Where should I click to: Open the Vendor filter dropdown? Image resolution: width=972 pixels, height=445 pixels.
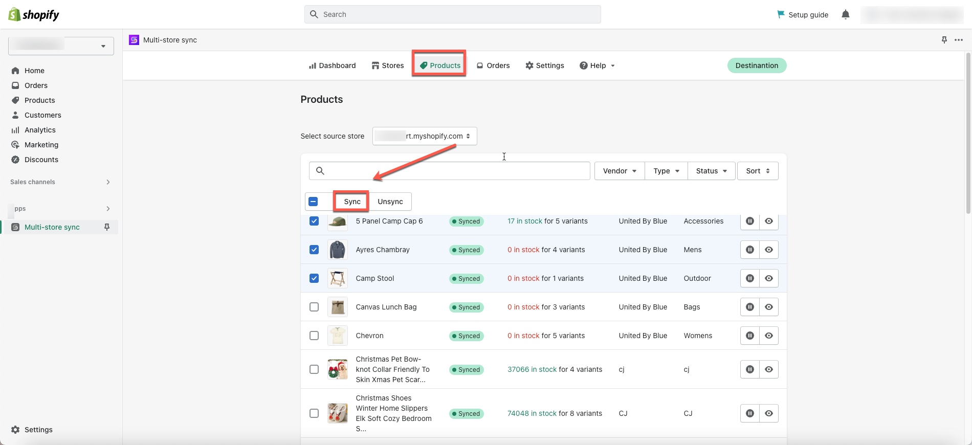(x=620, y=171)
